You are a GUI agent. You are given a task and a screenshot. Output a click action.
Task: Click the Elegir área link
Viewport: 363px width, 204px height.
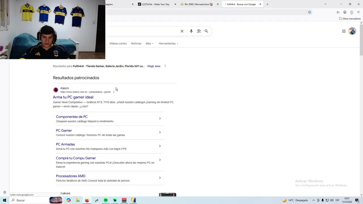click(154, 66)
